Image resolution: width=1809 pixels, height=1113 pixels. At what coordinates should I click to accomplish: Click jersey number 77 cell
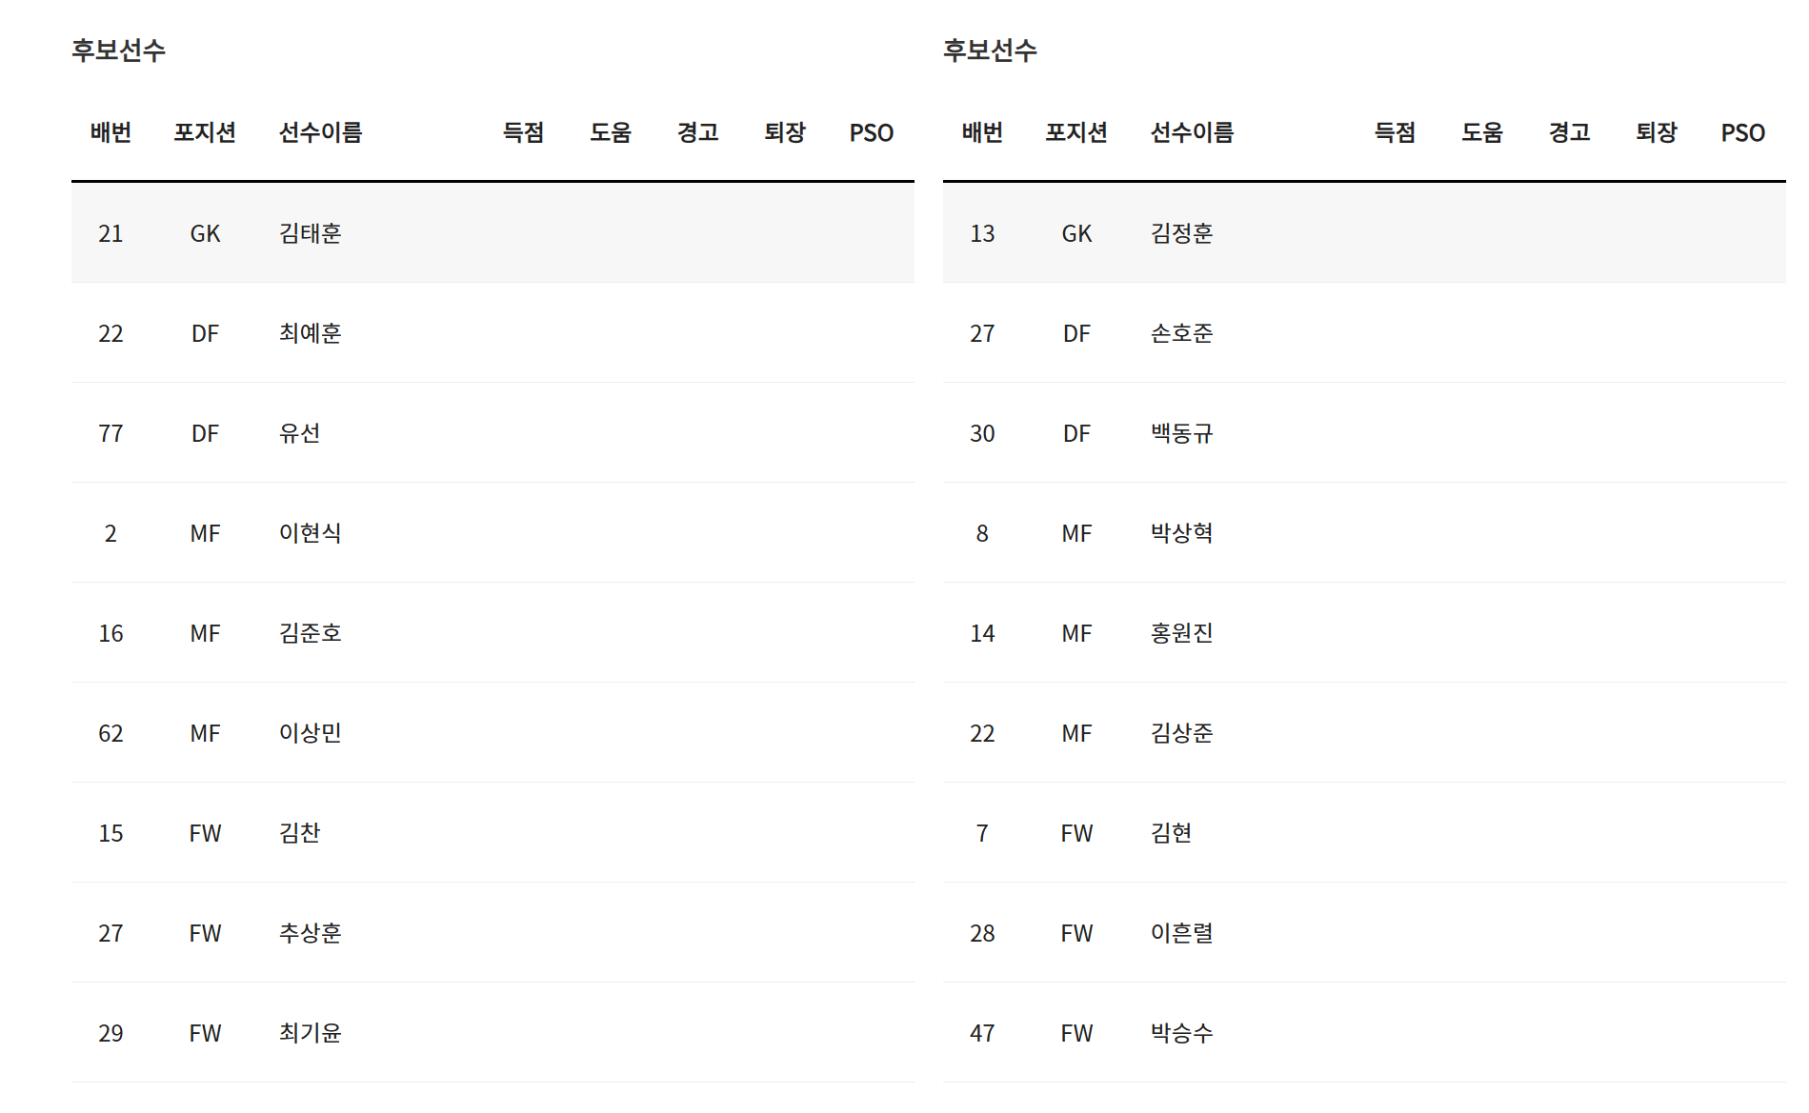pyautogui.click(x=111, y=433)
